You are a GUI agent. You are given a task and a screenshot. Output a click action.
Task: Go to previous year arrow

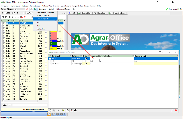pos(2,13)
